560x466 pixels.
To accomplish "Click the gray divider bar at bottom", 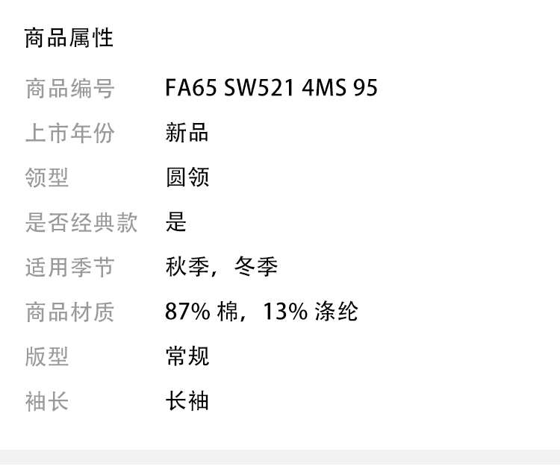I will (280, 457).
